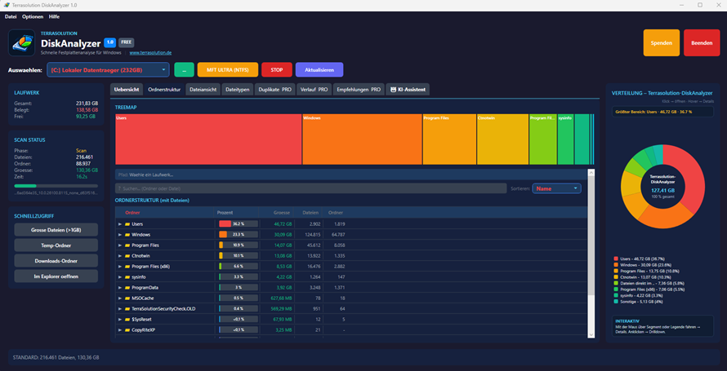Image resolution: width=727 pixels, height=371 pixels.
Task: Click the 46,72 GB size cell
Action: 283,224
